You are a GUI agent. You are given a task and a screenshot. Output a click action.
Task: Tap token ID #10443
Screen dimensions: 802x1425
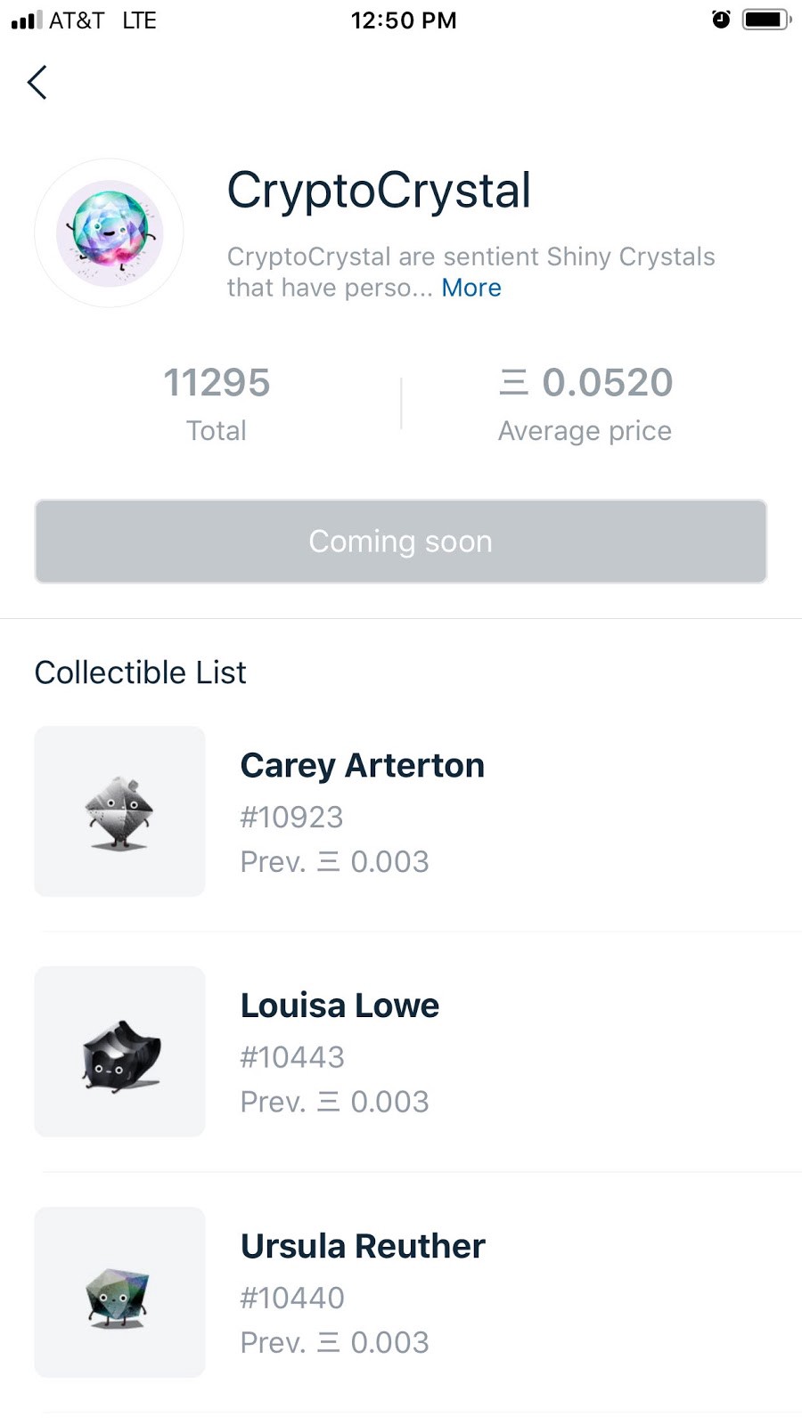click(291, 1057)
